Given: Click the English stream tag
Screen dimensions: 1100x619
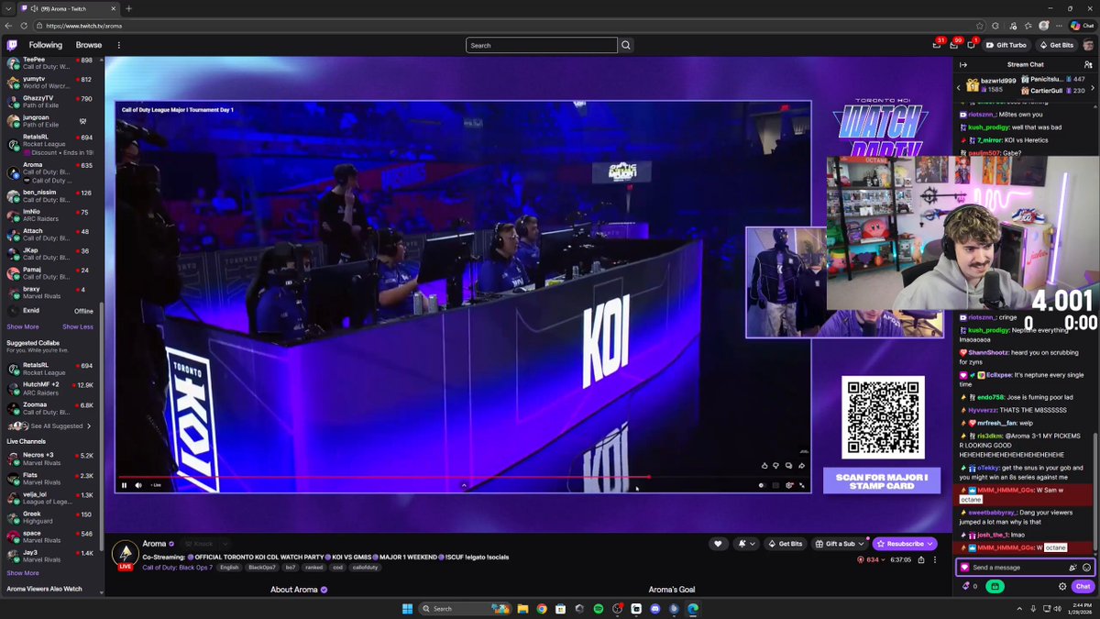Looking at the screenshot, I should (x=229, y=568).
